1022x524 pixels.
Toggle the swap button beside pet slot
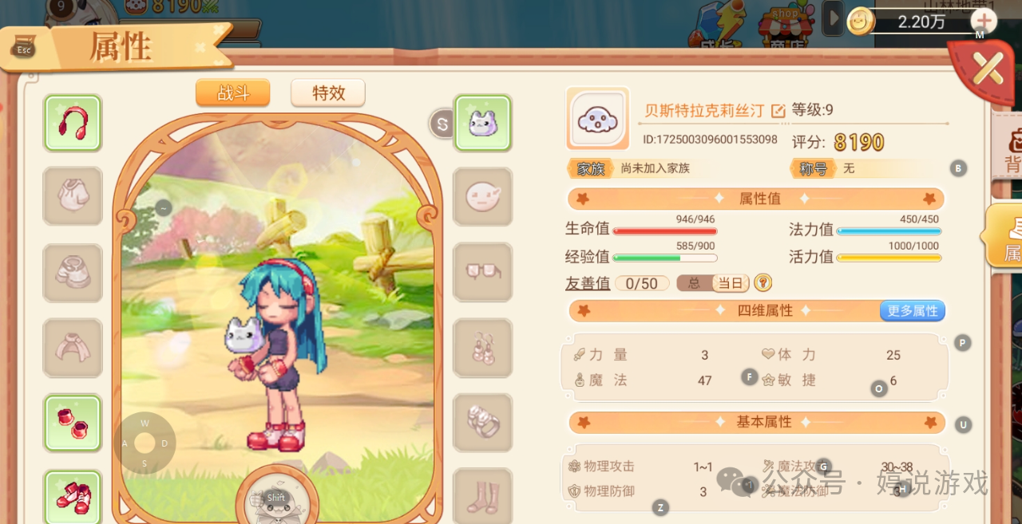tap(442, 124)
